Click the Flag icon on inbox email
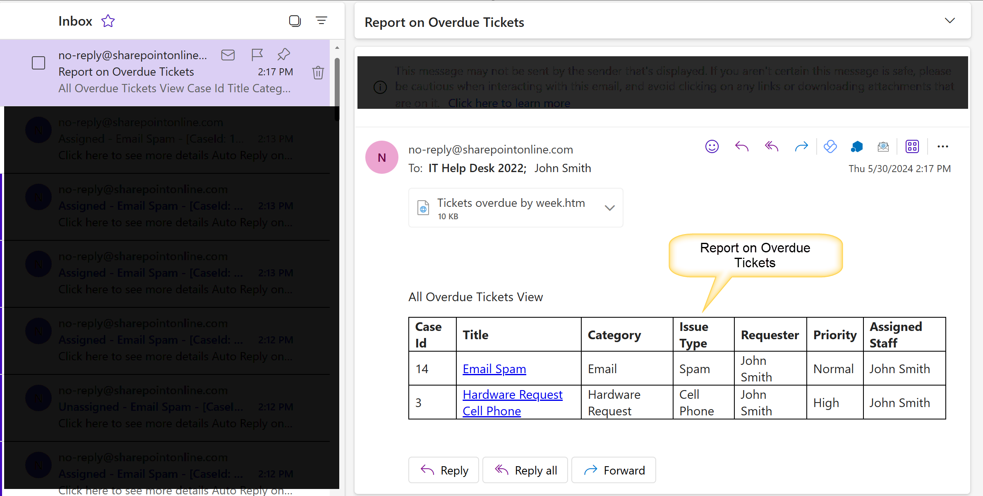Screen dimensions: 983x496 [257, 55]
